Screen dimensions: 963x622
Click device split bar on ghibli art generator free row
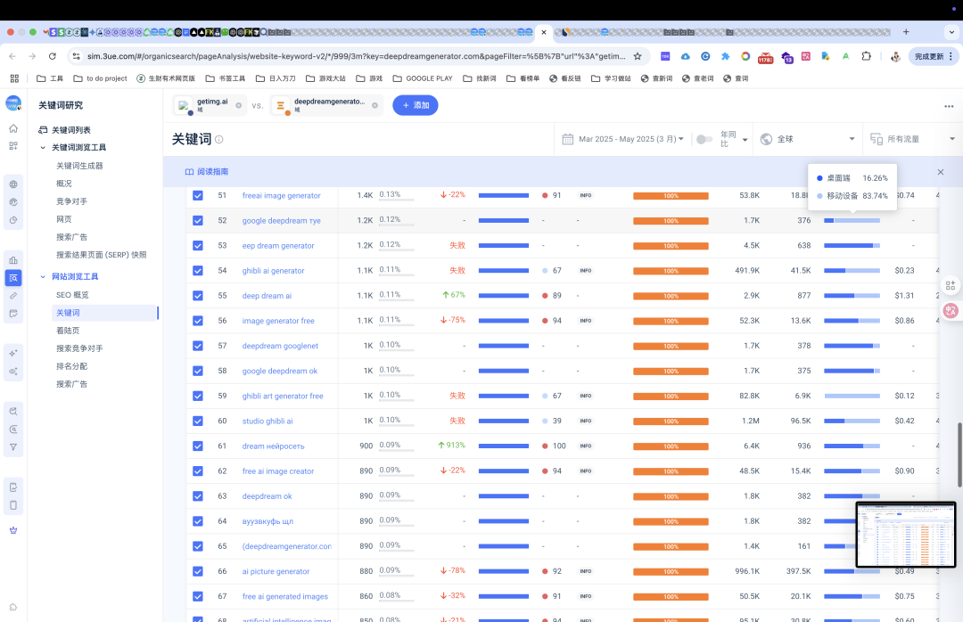[x=852, y=396]
